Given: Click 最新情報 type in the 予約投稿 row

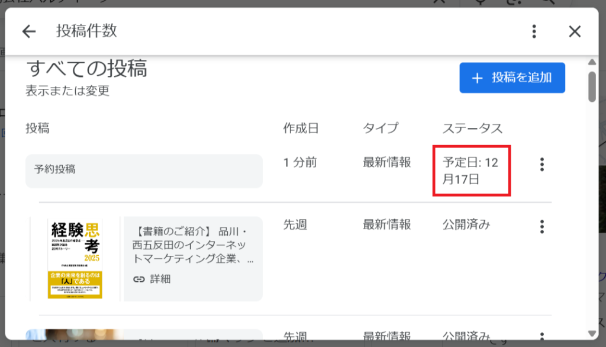Looking at the screenshot, I should pyautogui.click(x=386, y=162).
